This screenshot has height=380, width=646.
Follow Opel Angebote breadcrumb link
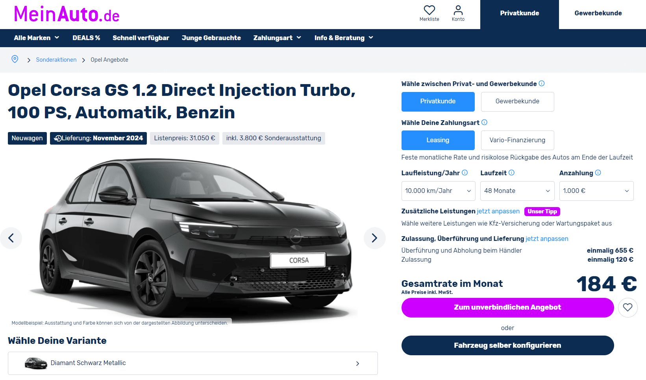[109, 60]
